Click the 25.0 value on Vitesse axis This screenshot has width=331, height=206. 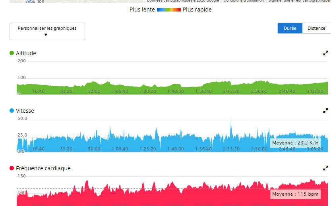click(x=22, y=135)
